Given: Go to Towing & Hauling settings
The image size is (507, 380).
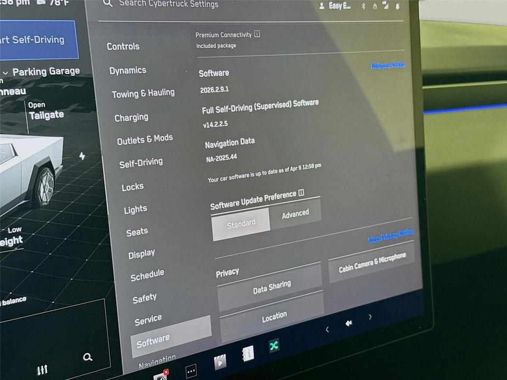Looking at the screenshot, I should [x=143, y=94].
